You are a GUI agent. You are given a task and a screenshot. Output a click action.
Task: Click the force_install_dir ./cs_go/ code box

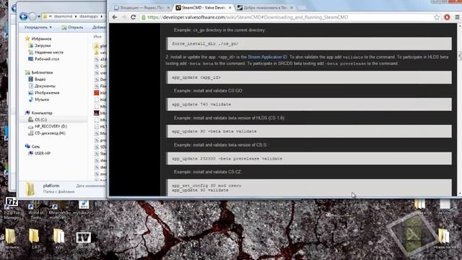[309, 43]
